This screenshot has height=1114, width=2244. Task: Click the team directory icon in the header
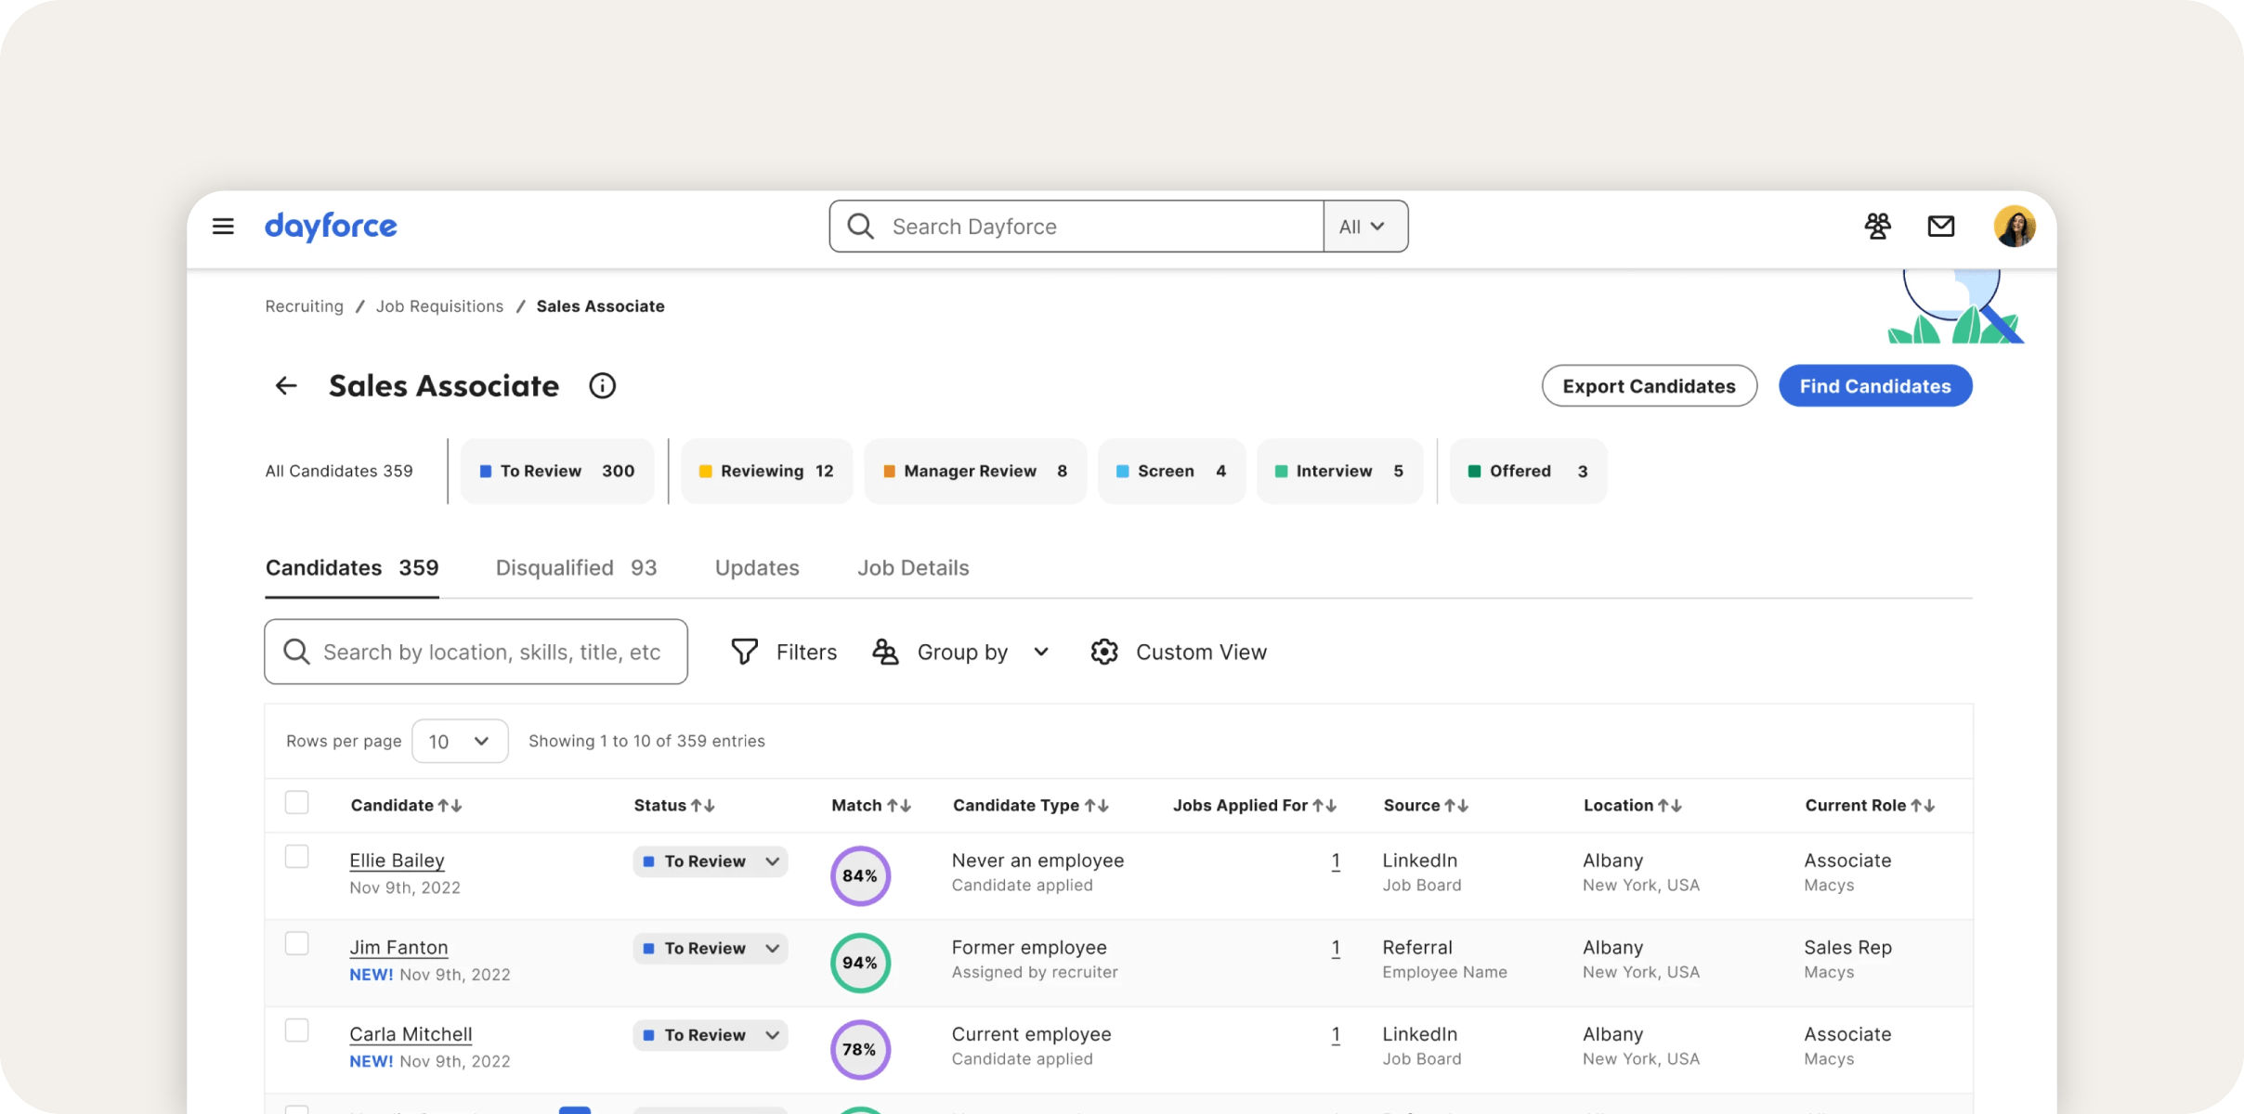tap(1878, 226)
